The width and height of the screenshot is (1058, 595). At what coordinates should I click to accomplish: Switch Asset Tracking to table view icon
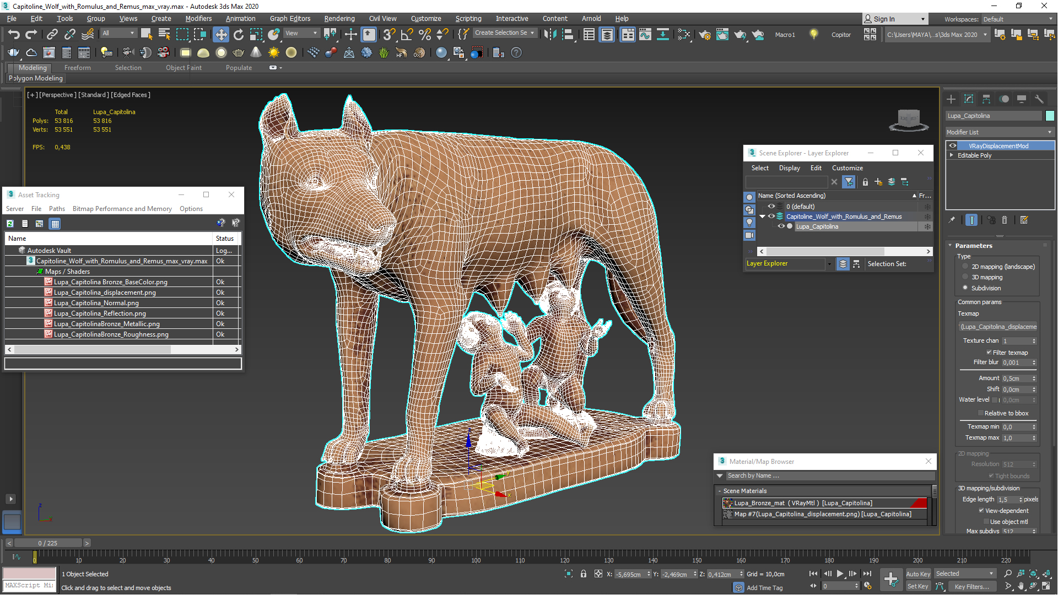[55, 223]
